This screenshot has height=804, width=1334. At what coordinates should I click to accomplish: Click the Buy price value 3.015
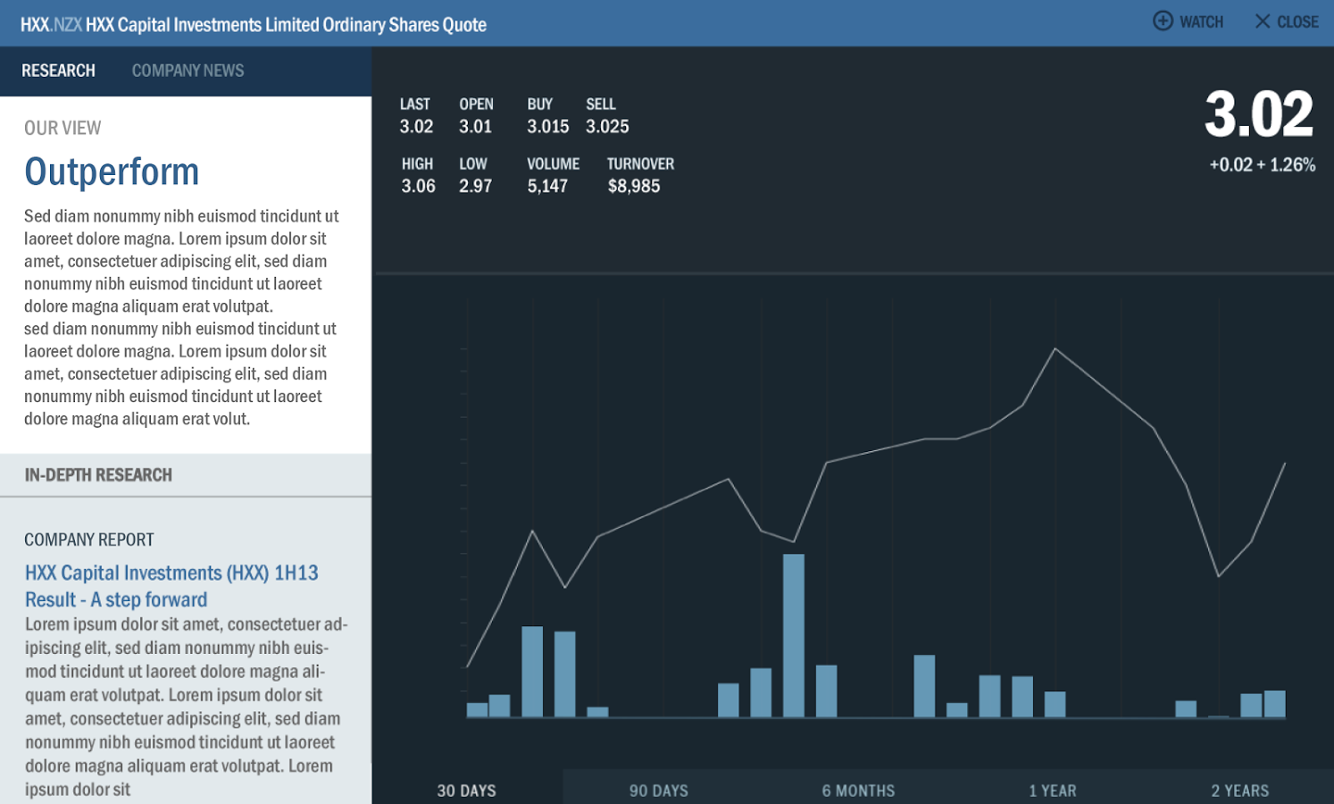(x=547, y=127)
